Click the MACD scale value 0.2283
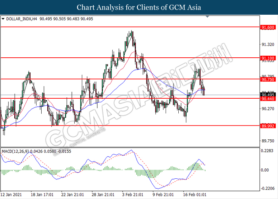The height and width of the screenshot is (199, 278). point(267,151)
